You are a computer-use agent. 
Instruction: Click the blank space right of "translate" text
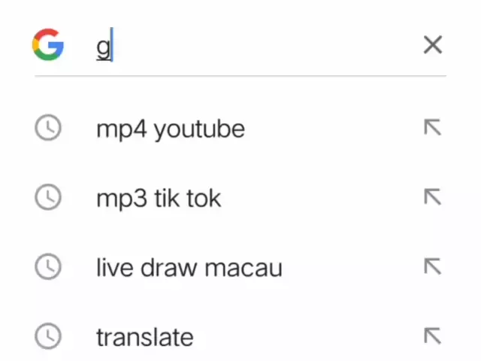point(301,337)
